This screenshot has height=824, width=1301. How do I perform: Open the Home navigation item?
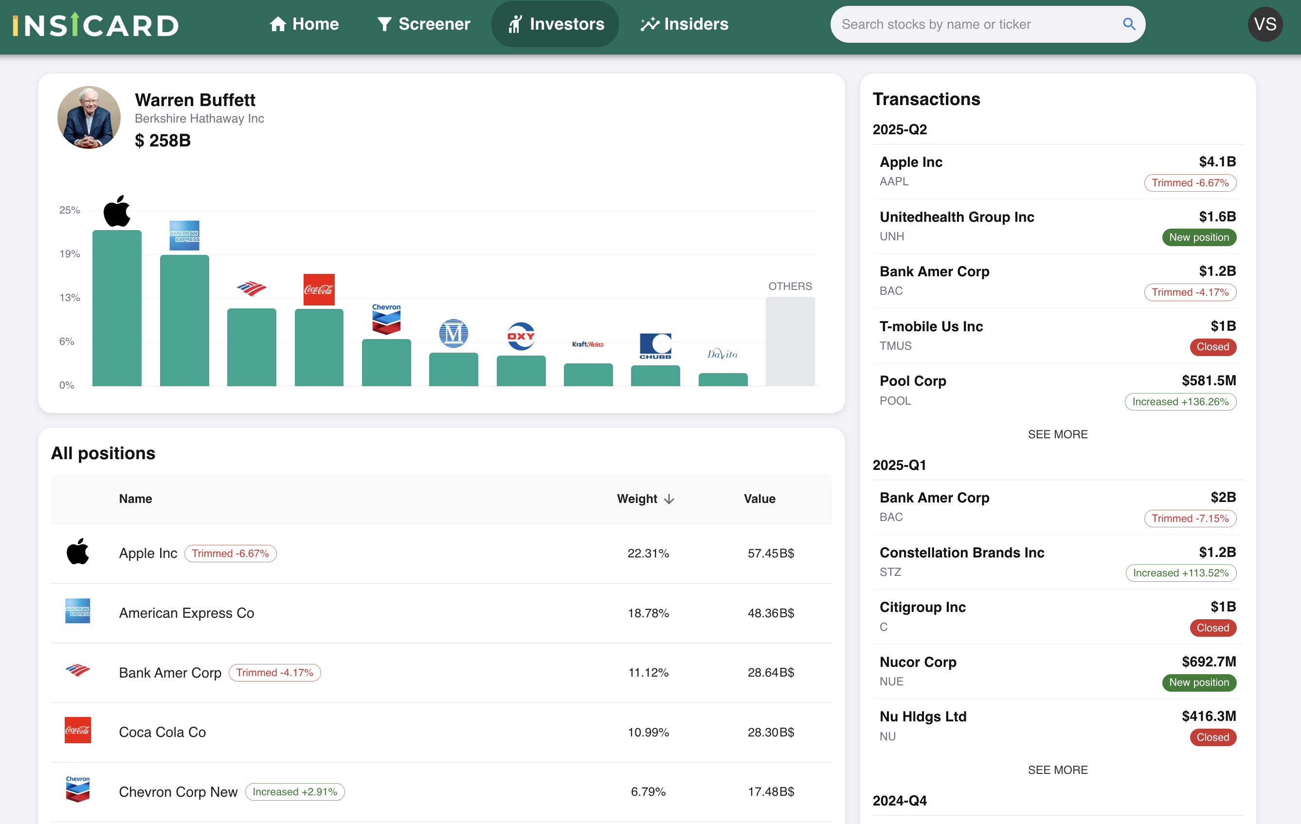tap(304, 24)
